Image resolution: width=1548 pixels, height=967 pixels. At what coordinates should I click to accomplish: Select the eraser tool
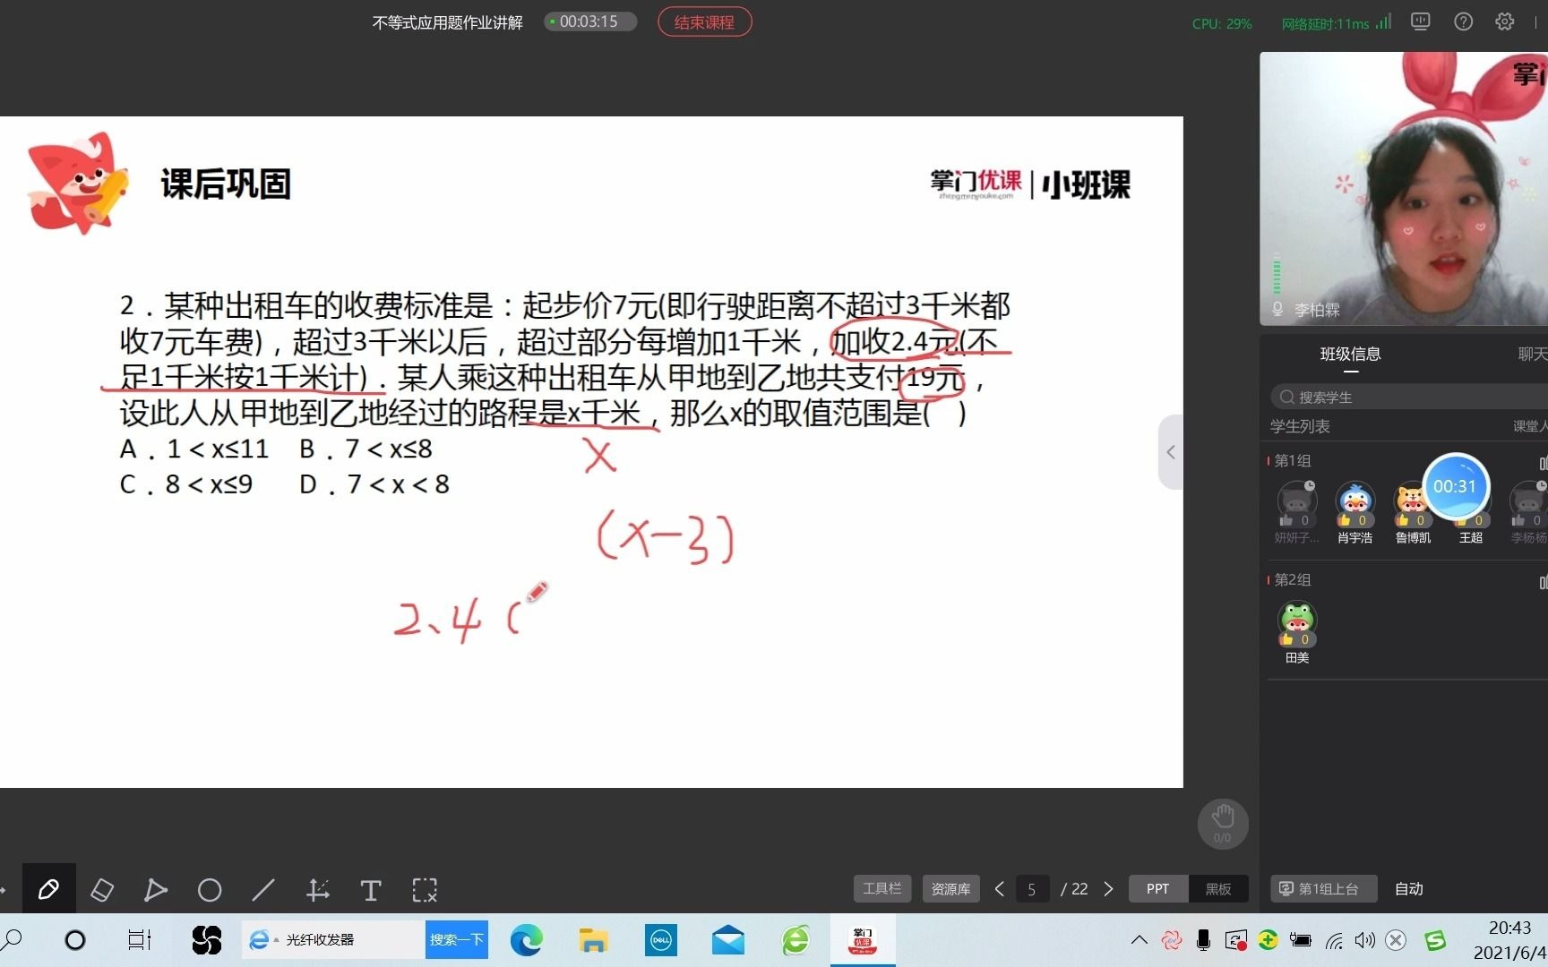pos(102,889)
